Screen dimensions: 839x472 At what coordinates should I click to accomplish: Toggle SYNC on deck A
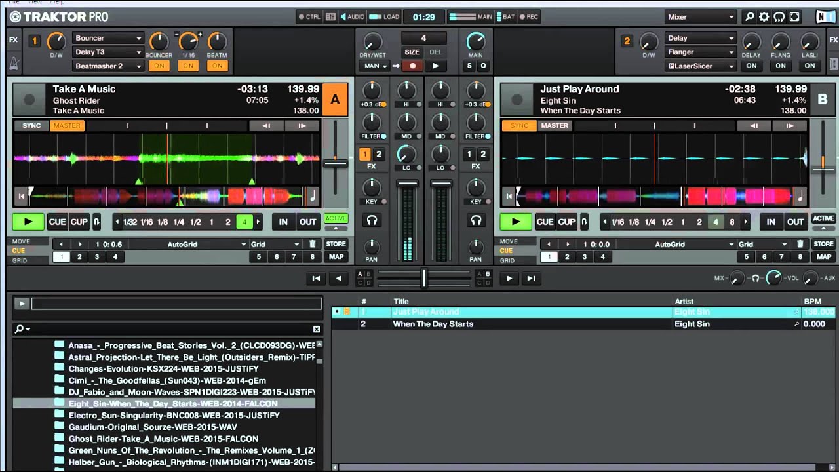coord(31,126)
